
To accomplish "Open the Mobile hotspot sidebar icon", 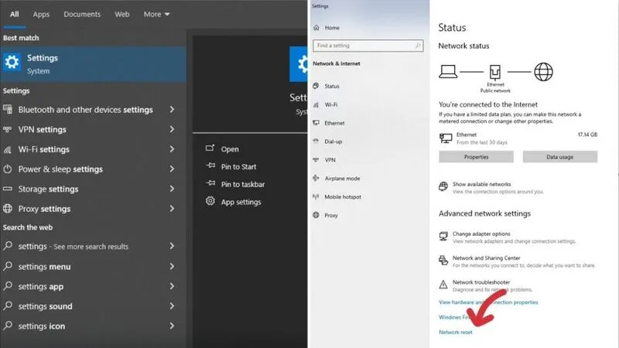I will click(316, 197).
